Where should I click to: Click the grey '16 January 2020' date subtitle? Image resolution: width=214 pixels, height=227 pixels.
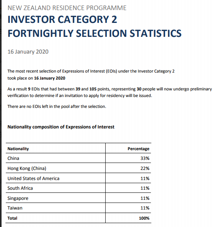[28, 52]
